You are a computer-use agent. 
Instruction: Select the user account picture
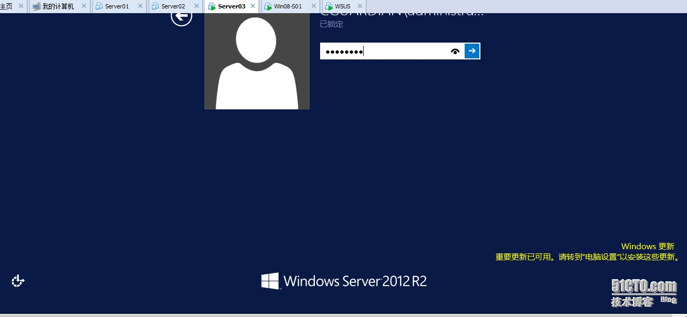(x=257, y=61)
